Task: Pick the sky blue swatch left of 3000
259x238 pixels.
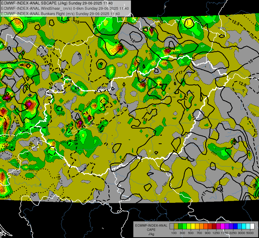Action: (x=239, y=226)
